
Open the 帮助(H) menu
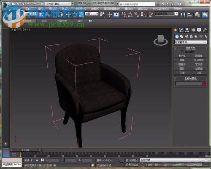(x=178, y=9)
